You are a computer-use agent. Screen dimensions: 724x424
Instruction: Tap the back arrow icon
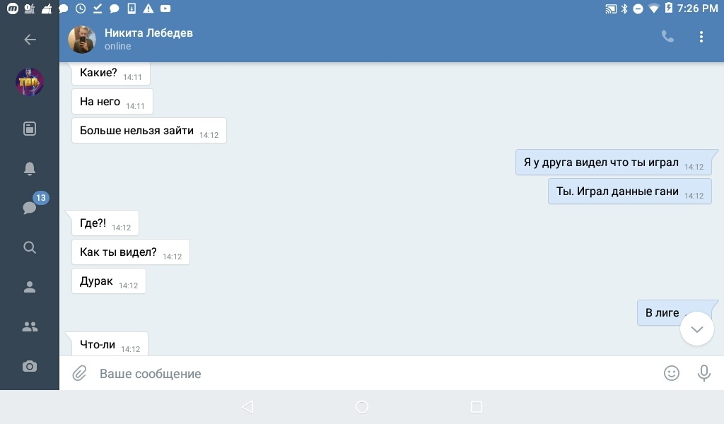point(30,40)
